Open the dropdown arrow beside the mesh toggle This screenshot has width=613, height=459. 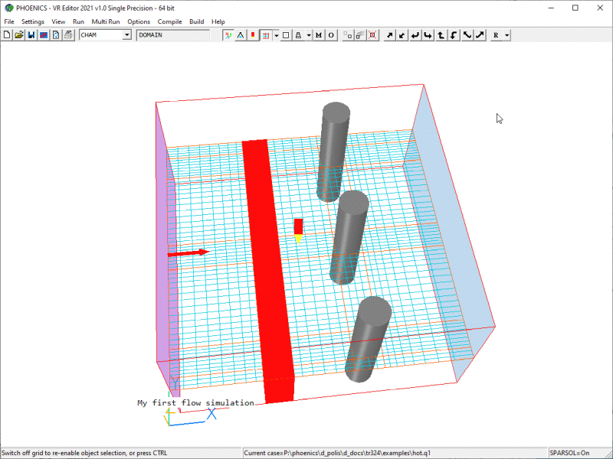(x=275, y=35)
